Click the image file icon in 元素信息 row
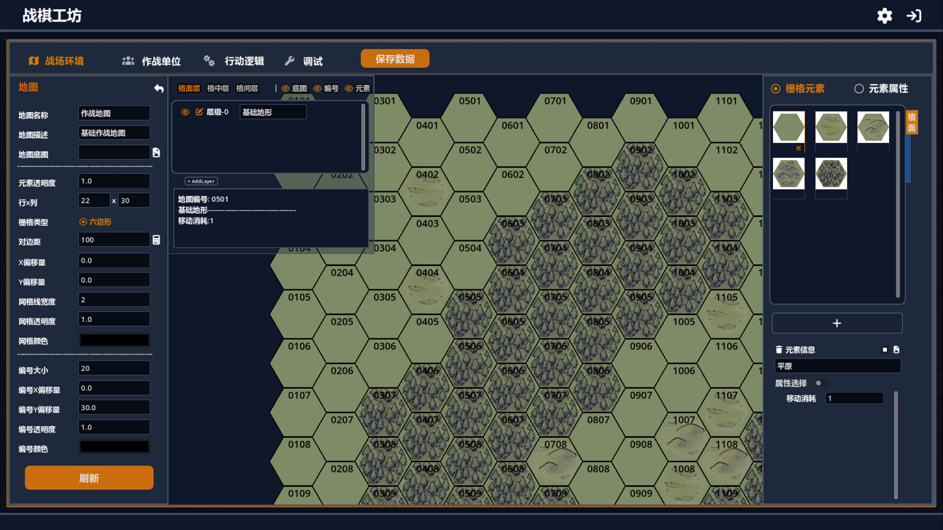This screenshot has height=530, width=943. coord(896,349)
